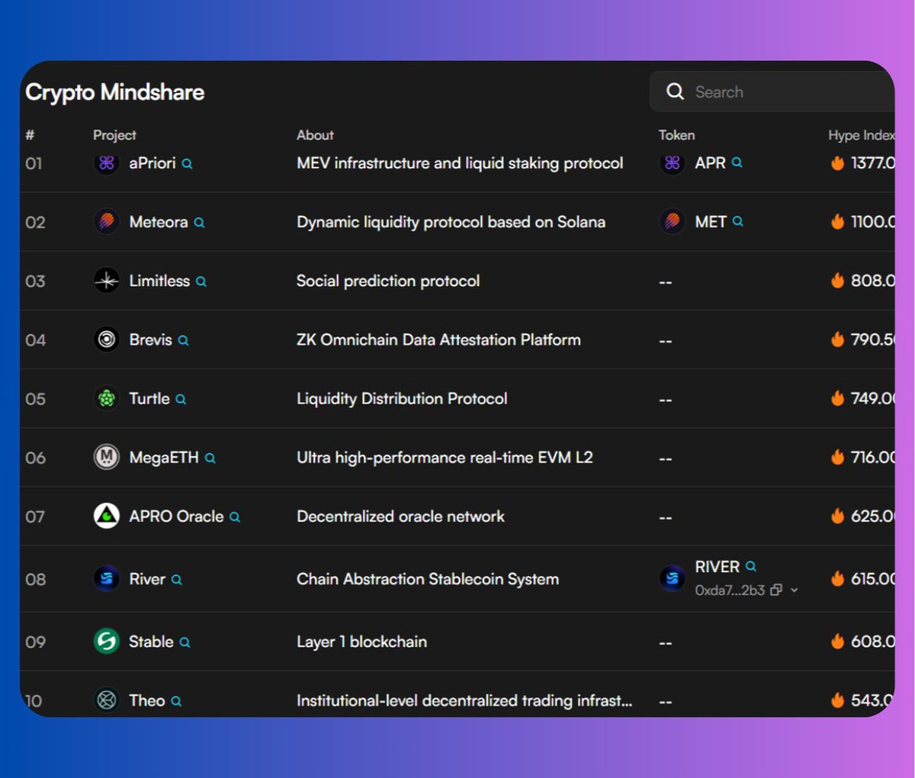Click 'Chain Abstraction Stablecoin System' text
Screen dimensions: 915x778
[428, 579]
